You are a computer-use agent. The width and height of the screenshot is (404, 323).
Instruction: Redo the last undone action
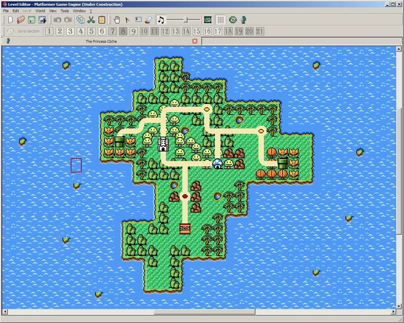tap(68, 20)
